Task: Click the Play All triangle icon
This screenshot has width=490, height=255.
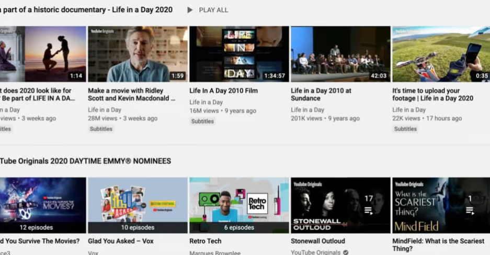Action: tap(190, 10)
